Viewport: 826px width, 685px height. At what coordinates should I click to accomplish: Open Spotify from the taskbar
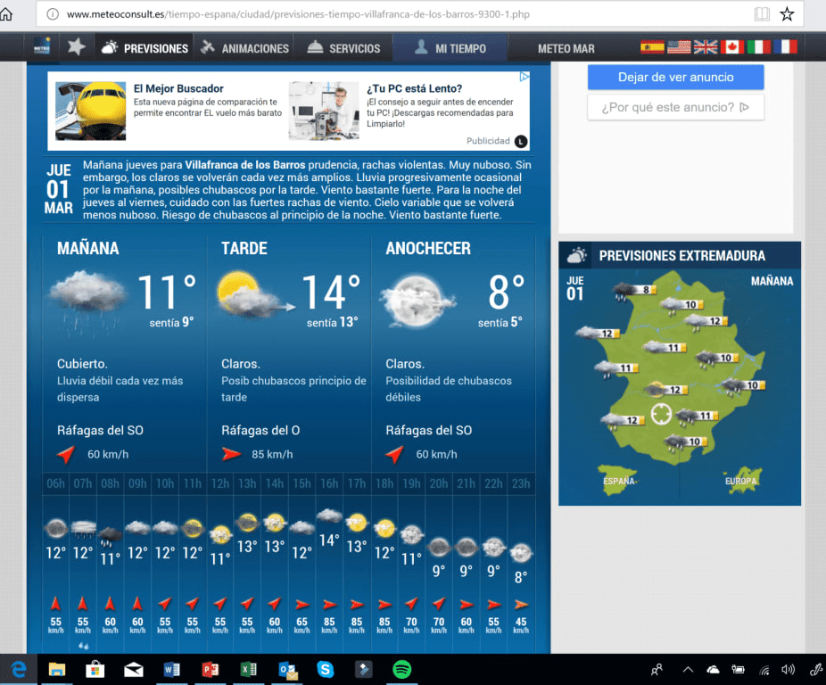point(402,670)
